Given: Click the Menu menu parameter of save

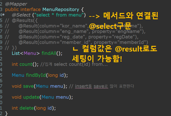Looking at the screenshot, I should [x=49, y=86].
